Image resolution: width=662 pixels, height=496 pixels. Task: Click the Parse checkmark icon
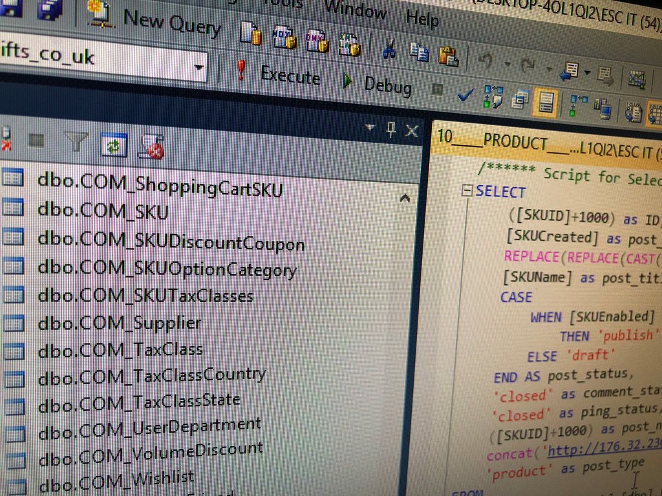[465, 94]
